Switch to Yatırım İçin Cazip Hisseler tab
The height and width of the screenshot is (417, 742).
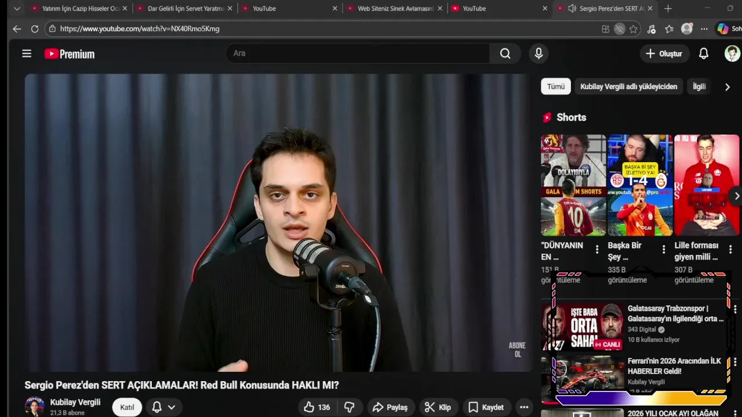(x=79, y=9)
